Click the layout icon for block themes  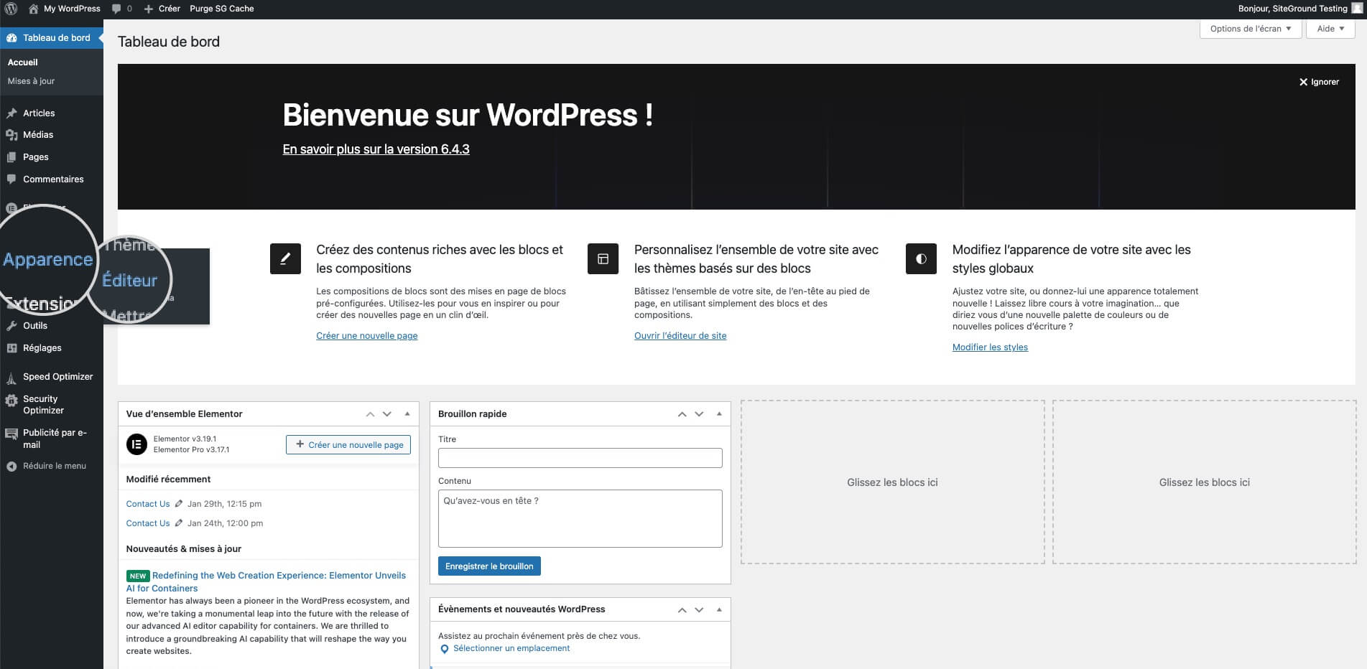click(603, 258)
